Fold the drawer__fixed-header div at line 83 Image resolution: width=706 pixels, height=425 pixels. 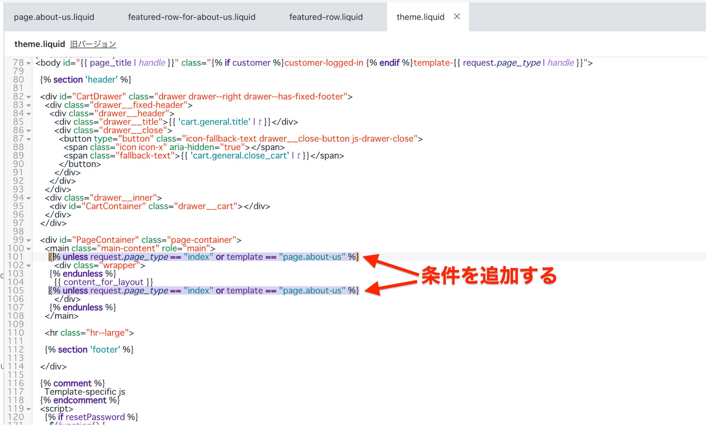click(x=29, y=106)
